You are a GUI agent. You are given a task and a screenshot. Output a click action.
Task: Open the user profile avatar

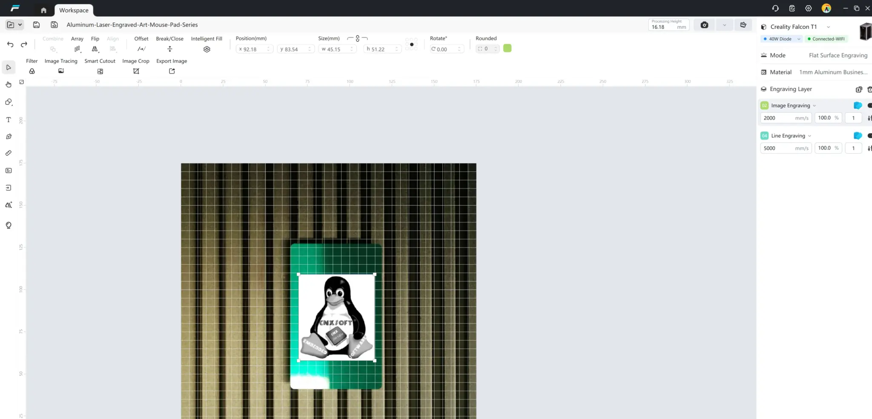click(826, 9)
